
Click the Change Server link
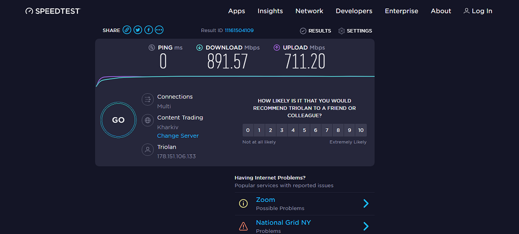point(177,136)
